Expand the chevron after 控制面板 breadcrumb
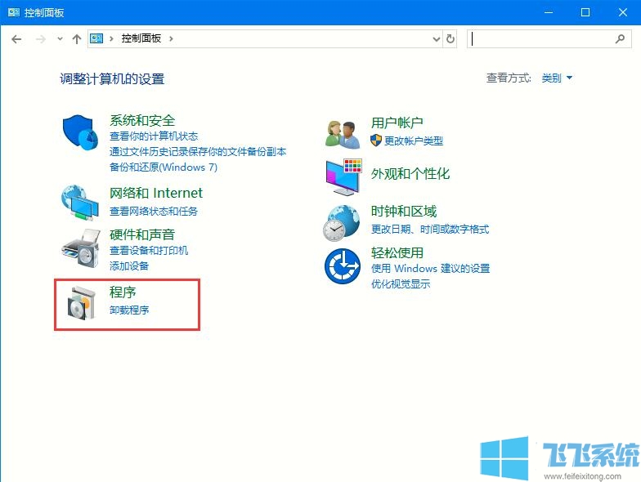Viewport: 641px width, 482px height. (x=171, y=38)
